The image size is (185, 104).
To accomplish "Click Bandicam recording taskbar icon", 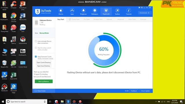I will [x=74, y=101].
